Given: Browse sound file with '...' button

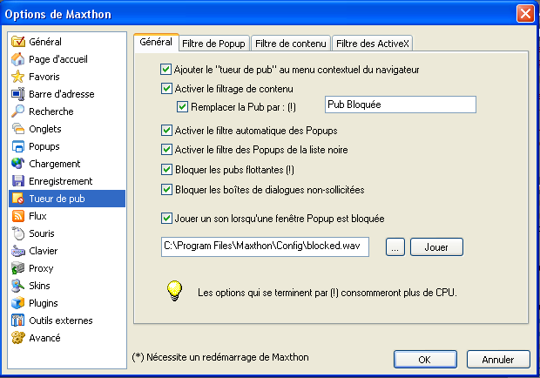Looking at the screenshot, I should (x=395, y=246).
